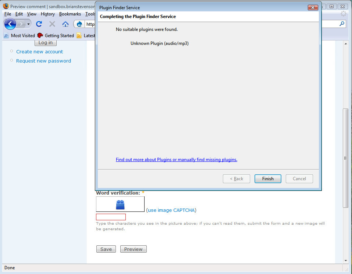
Task: Click inside the word verification text field
Action: point(110,217)
